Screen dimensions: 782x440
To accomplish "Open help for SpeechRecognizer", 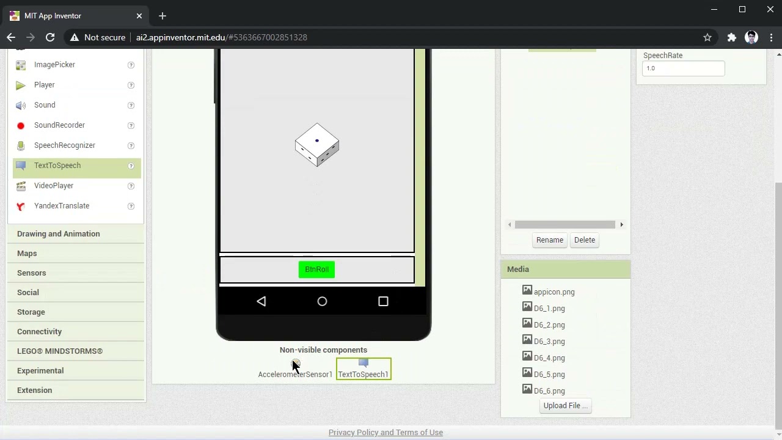I will [x=131, y=145].
